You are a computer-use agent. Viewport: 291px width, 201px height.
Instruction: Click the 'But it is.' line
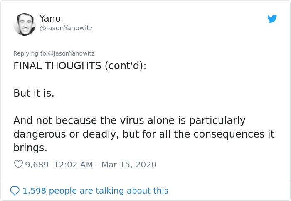click(34, 93)
